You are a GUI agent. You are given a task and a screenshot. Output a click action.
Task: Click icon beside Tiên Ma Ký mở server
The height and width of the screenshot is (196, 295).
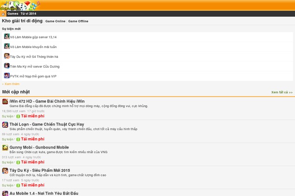coord(7,66)
